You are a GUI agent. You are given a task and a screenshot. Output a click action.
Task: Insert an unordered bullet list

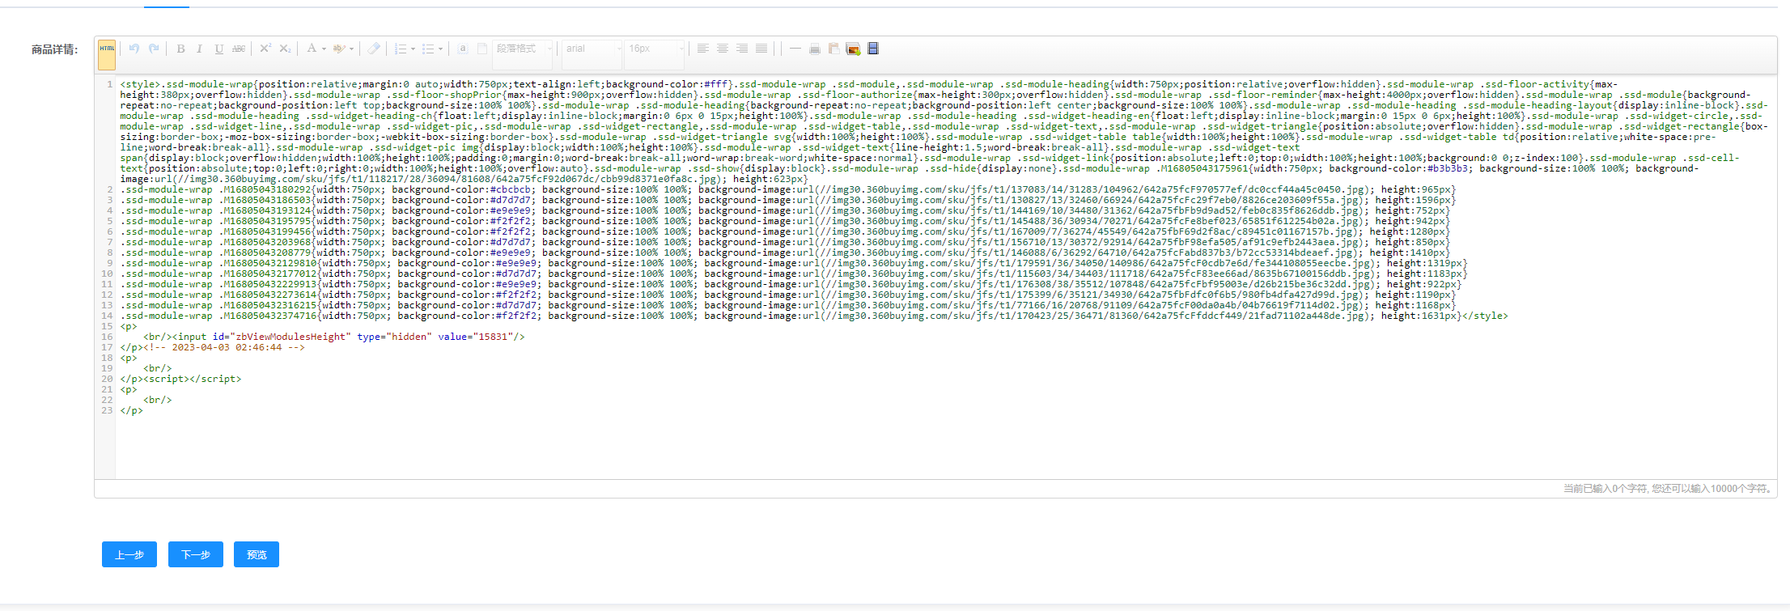pos(428,49)
